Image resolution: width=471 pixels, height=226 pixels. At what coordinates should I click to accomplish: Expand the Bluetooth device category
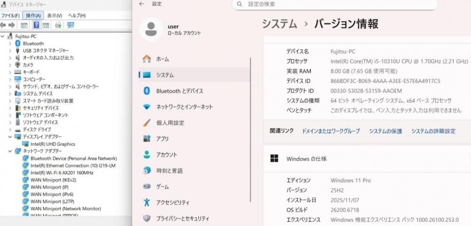[10, 43]
